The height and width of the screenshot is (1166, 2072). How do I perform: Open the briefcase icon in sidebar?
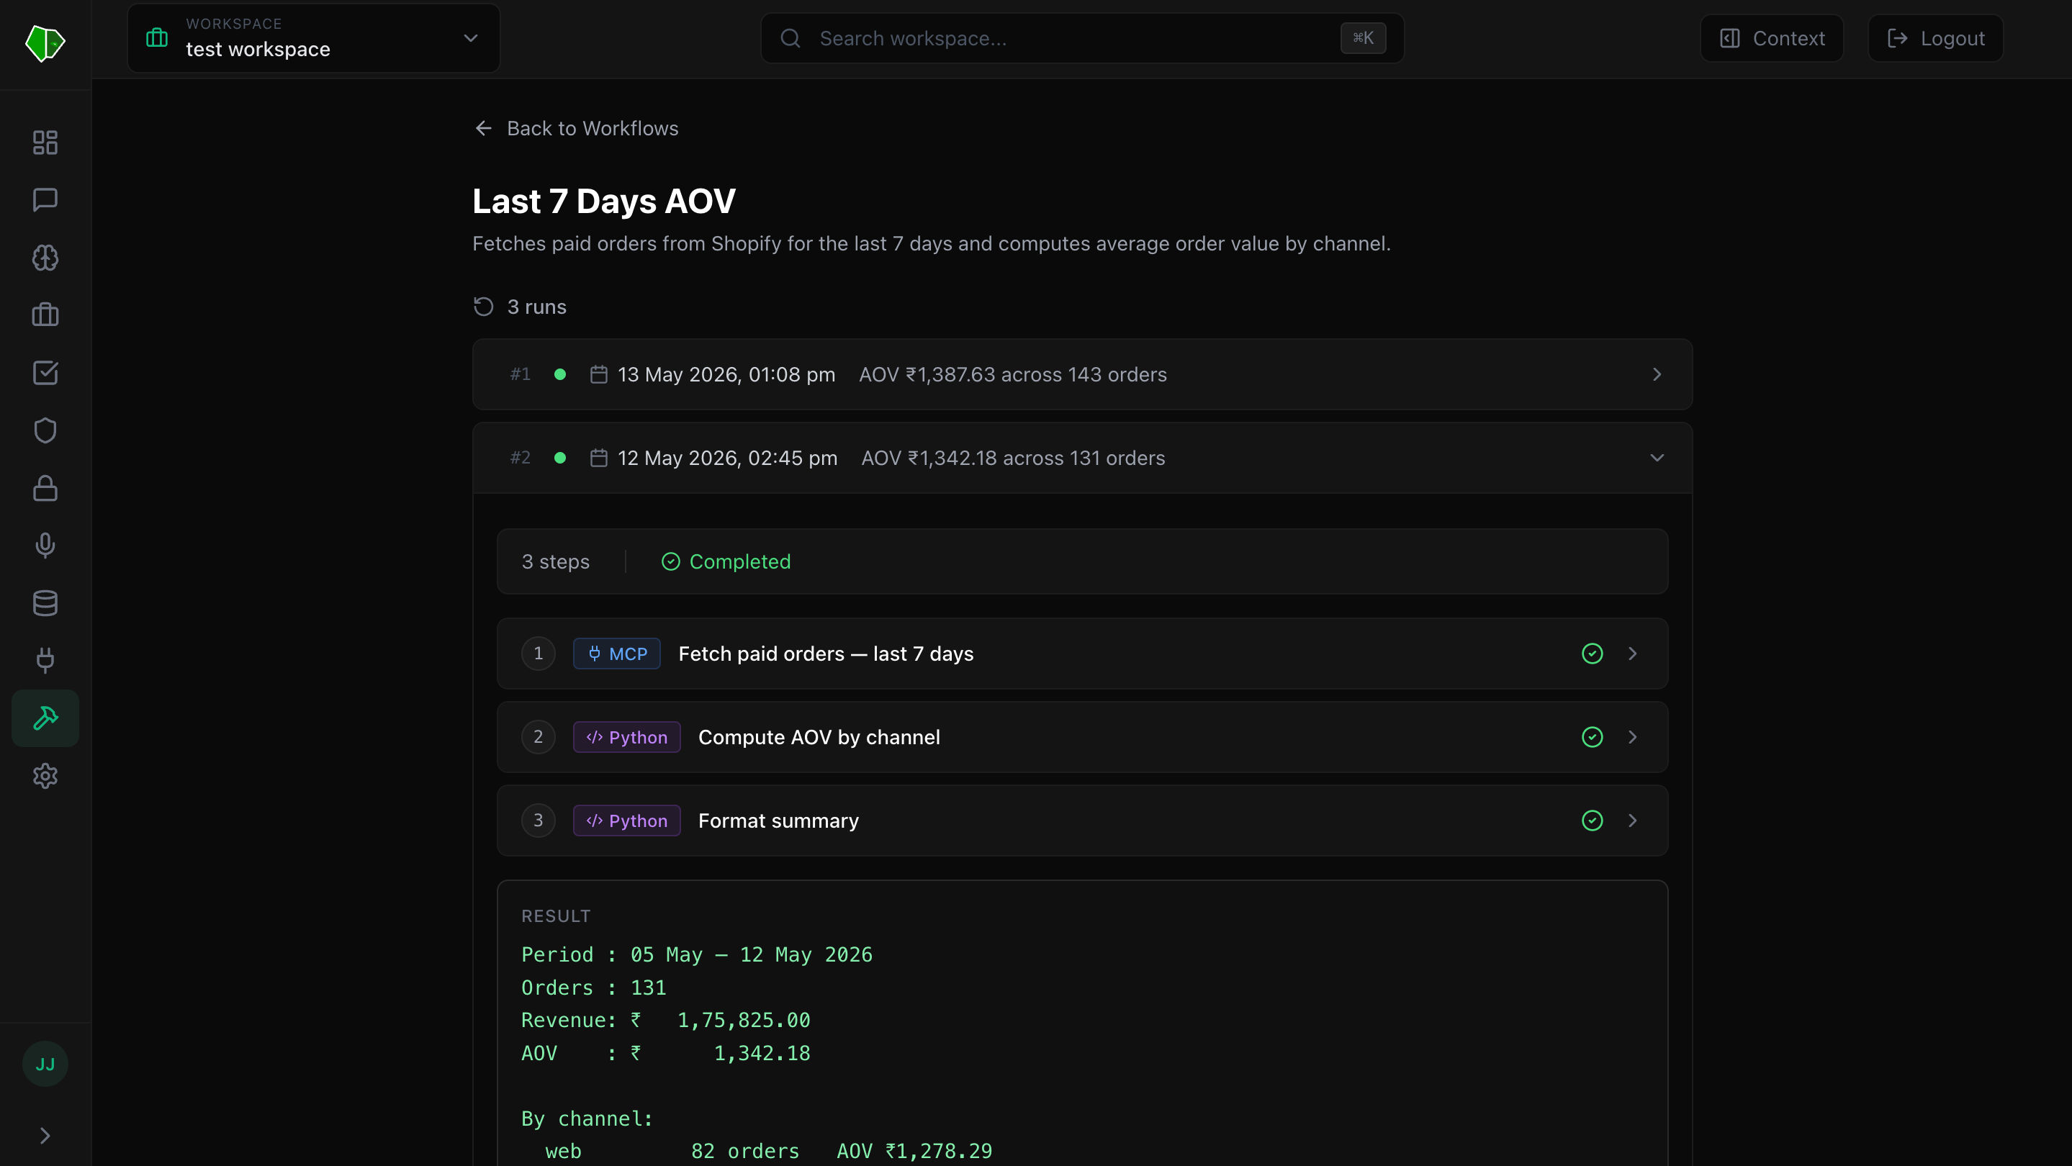(45, 315)
